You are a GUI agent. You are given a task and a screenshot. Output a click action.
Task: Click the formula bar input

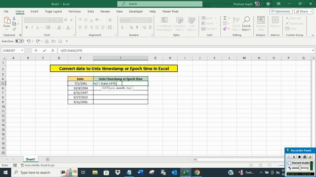click(184, 51)
